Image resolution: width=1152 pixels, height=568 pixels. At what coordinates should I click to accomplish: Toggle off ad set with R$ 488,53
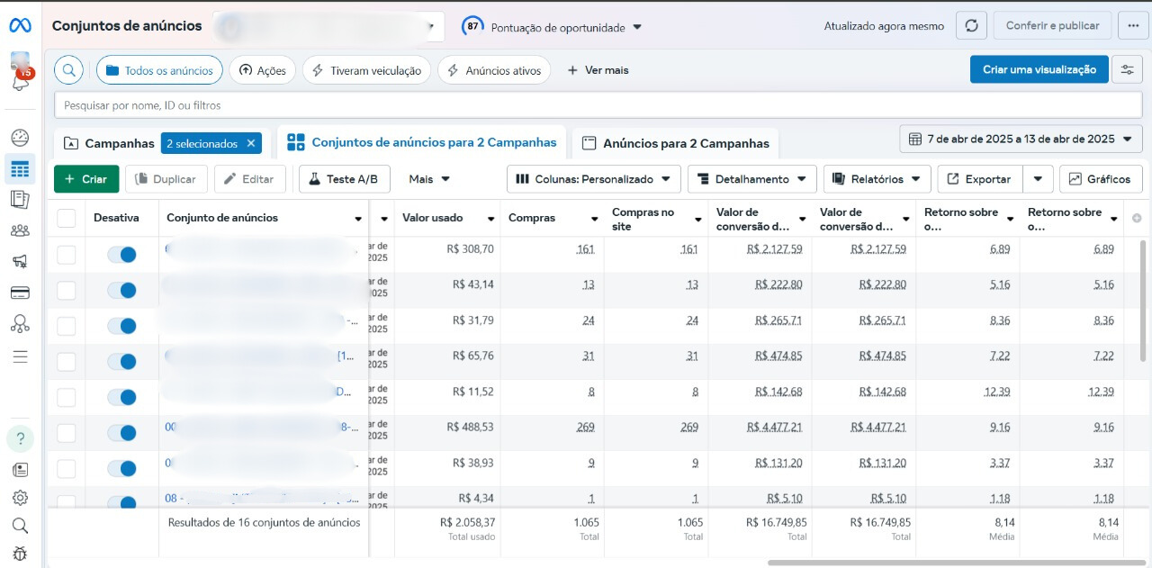(x=121, y=433)
